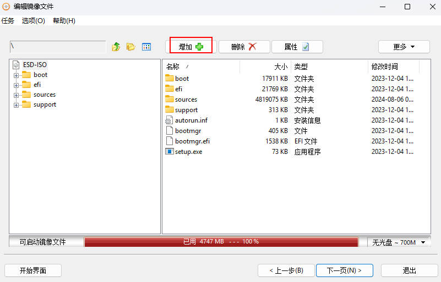Open the 任务 (Task) menu
The image size is (441, 282).
pyautogui.click(x=8, y=21)
